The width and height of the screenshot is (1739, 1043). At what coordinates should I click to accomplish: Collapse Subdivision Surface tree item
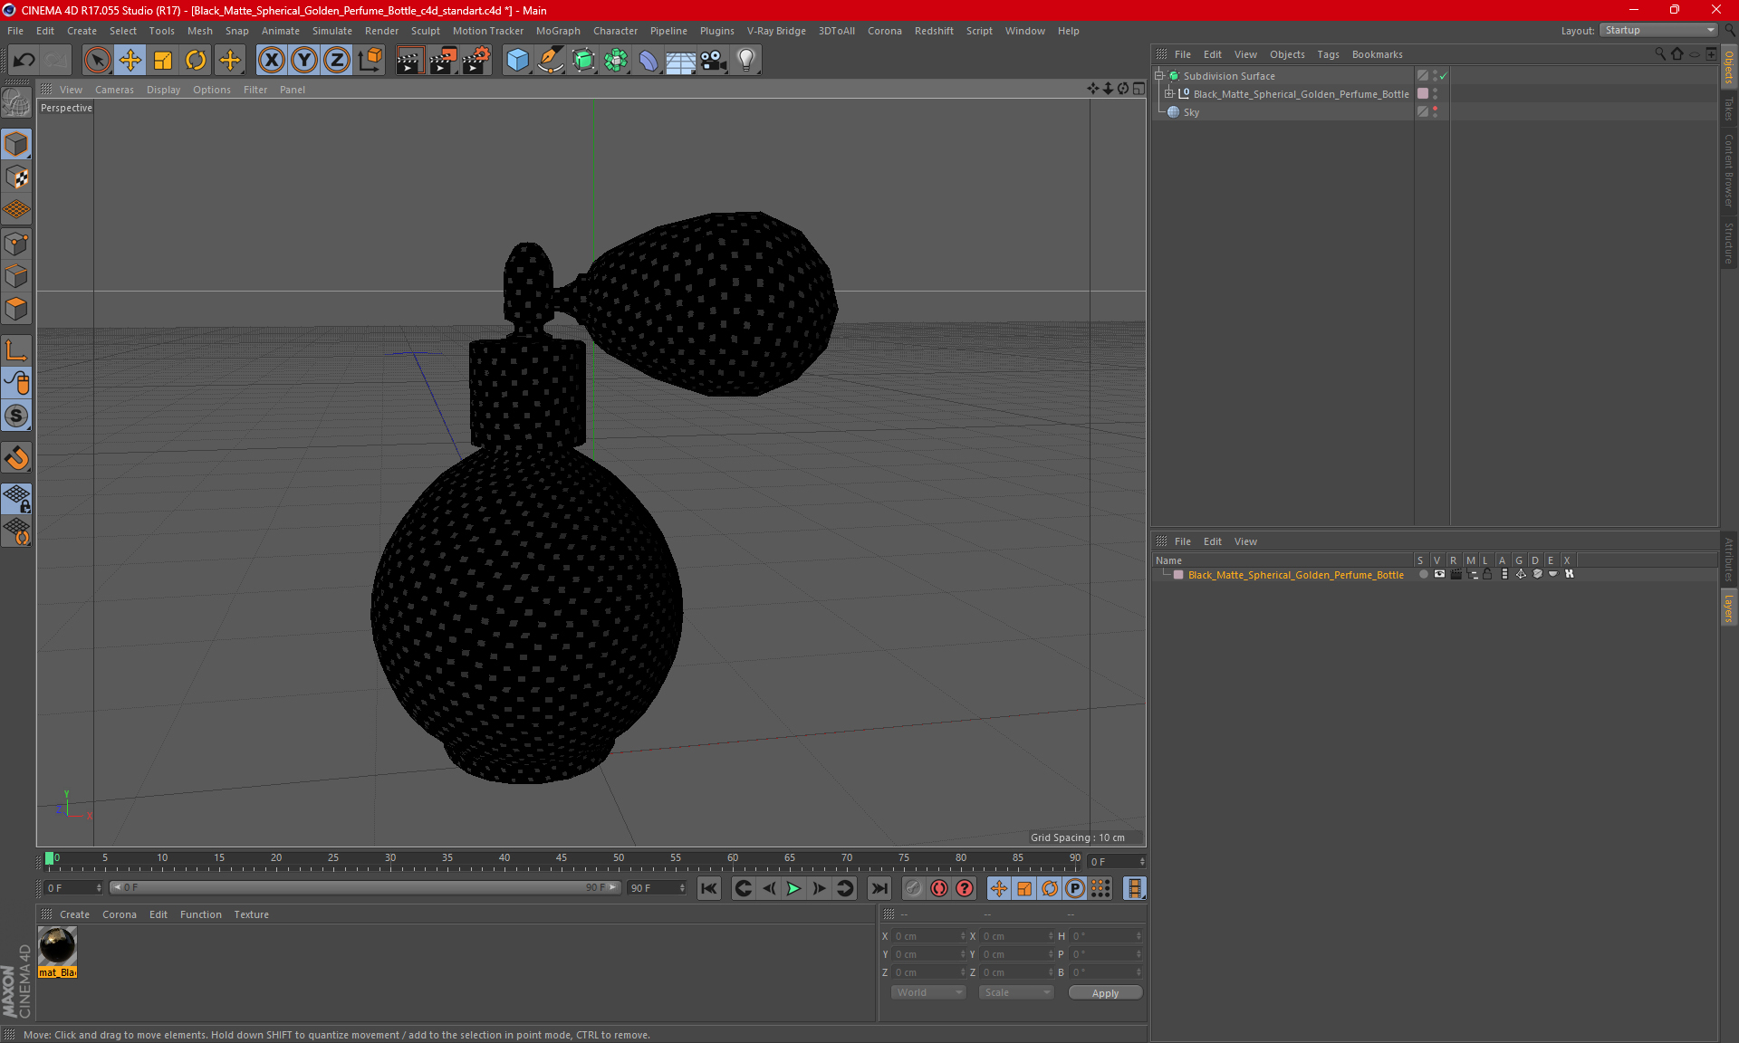(x=1159, y=76)
